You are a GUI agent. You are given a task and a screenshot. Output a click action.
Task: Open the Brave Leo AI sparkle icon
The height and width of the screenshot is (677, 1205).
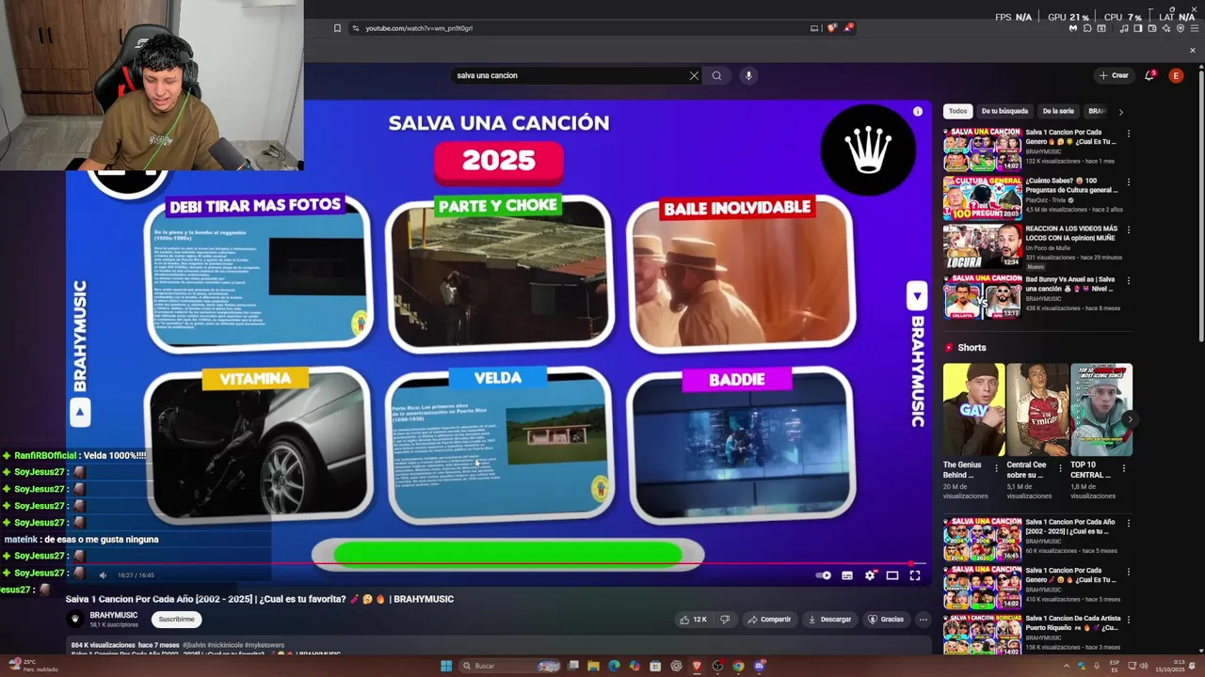tap(1165, 28)
